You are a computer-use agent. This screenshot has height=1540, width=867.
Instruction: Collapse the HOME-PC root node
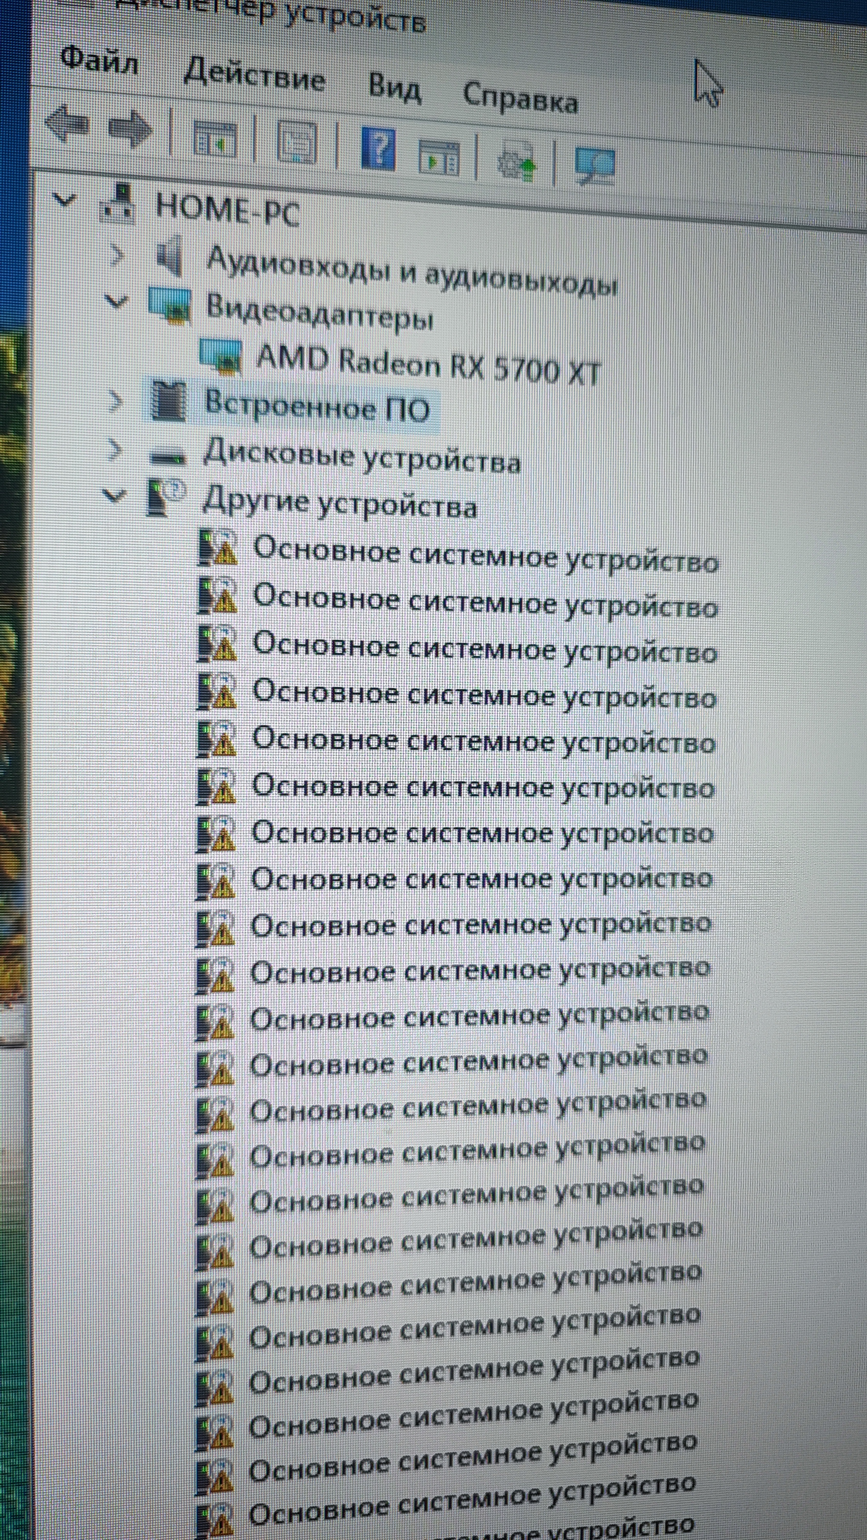64,200
